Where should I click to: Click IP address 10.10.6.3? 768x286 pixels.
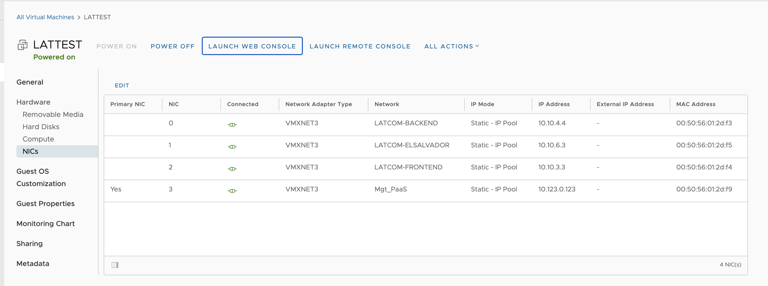click(x=552, y=145)
